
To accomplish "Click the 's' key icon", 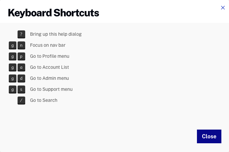I will (x=21, y=89).
